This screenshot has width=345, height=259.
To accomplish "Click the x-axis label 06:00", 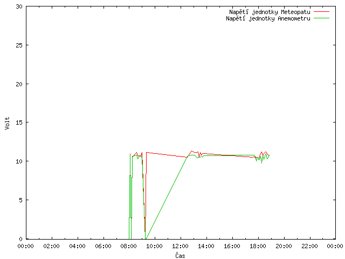I will 103,246.
